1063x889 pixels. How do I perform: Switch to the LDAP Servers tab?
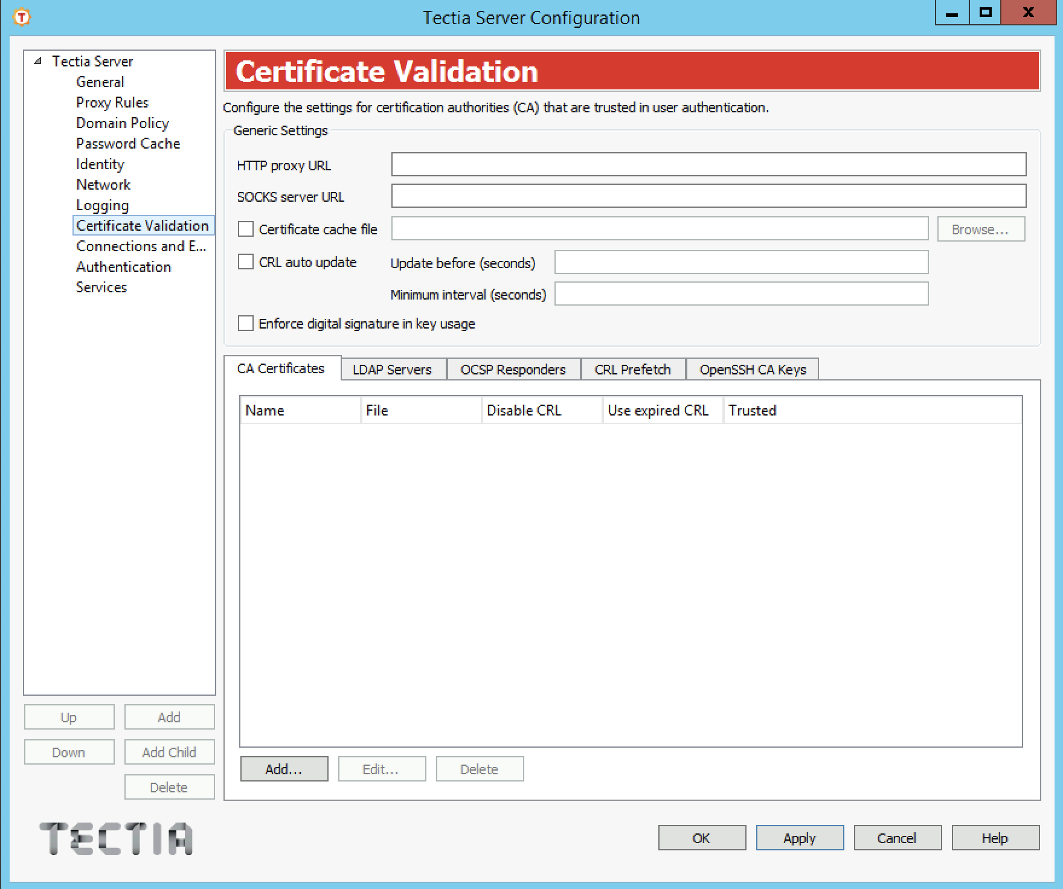click(392, 369)
